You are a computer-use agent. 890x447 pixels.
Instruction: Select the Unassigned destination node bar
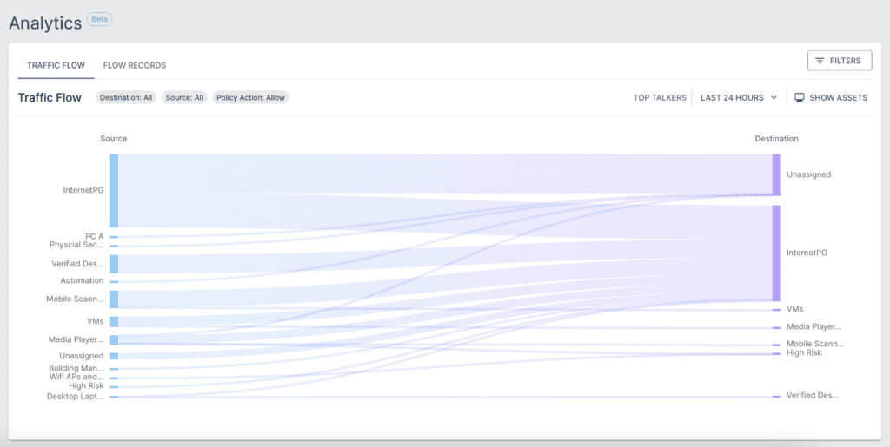point(776,174)
